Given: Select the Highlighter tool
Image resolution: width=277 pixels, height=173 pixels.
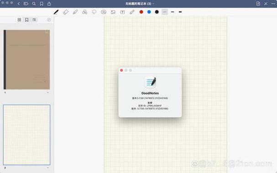Looking at the screenshot, I should [x=75, y=12].
